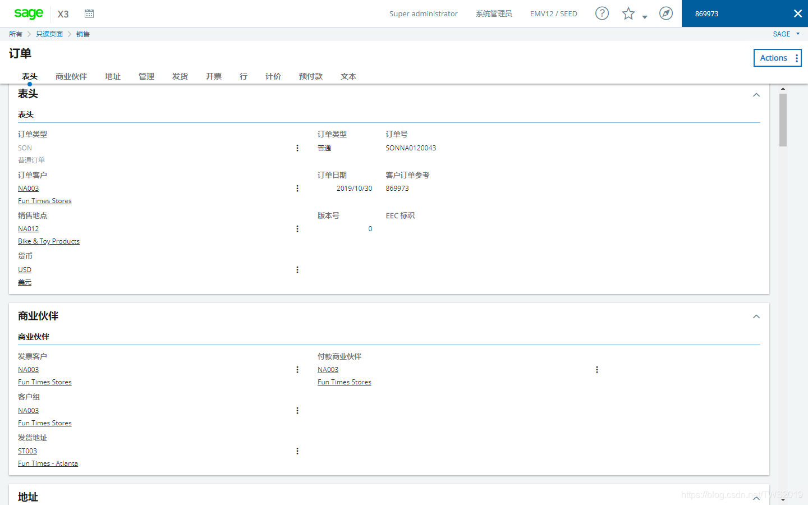Open Fun Times Stores link under 付款商业伙伴
This screenshot has width=808, height=505.
click(345, 382)
